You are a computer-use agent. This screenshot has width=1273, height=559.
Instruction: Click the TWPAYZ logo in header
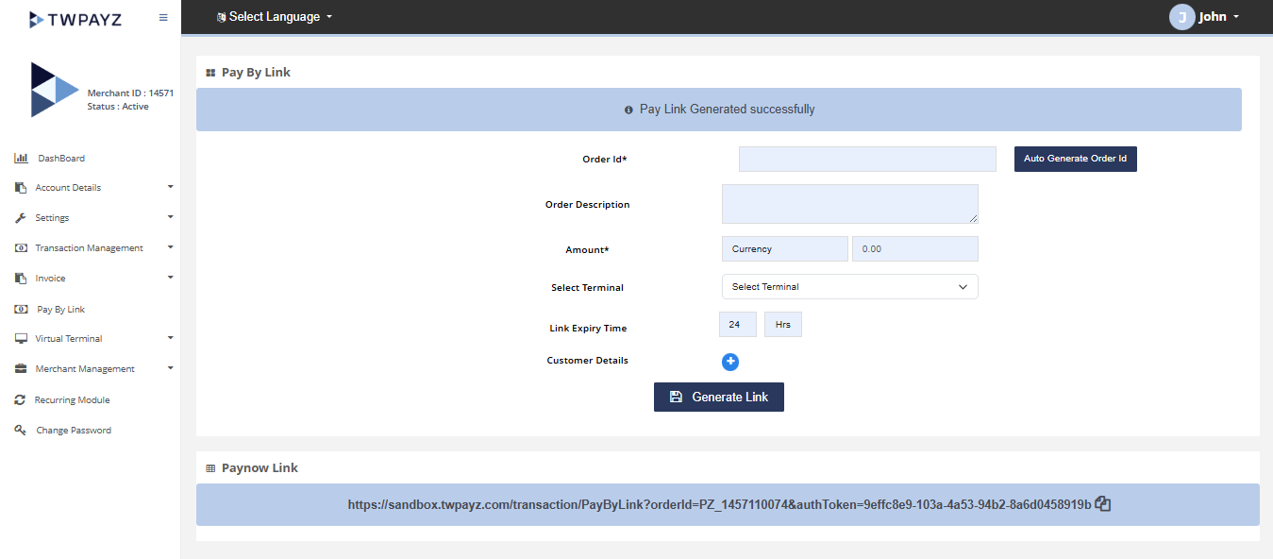coord(75,19)
